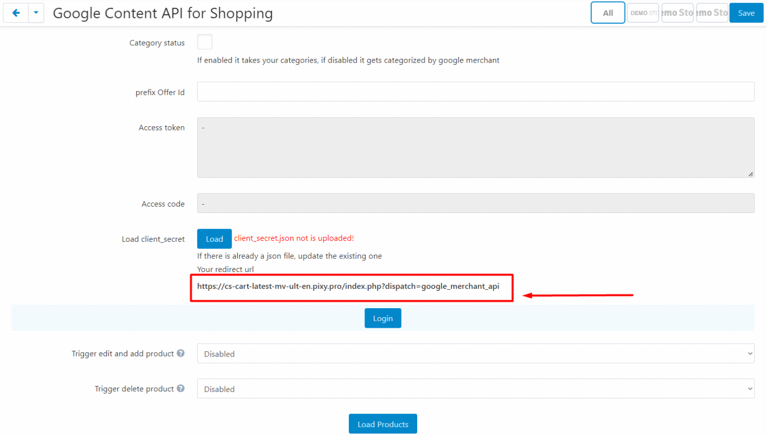Image resolution: width=767 pixels, height=435 pixels.
Task: Click the 'Load client_secret' label
Action: pyautogui.click(x=153, y=239)
